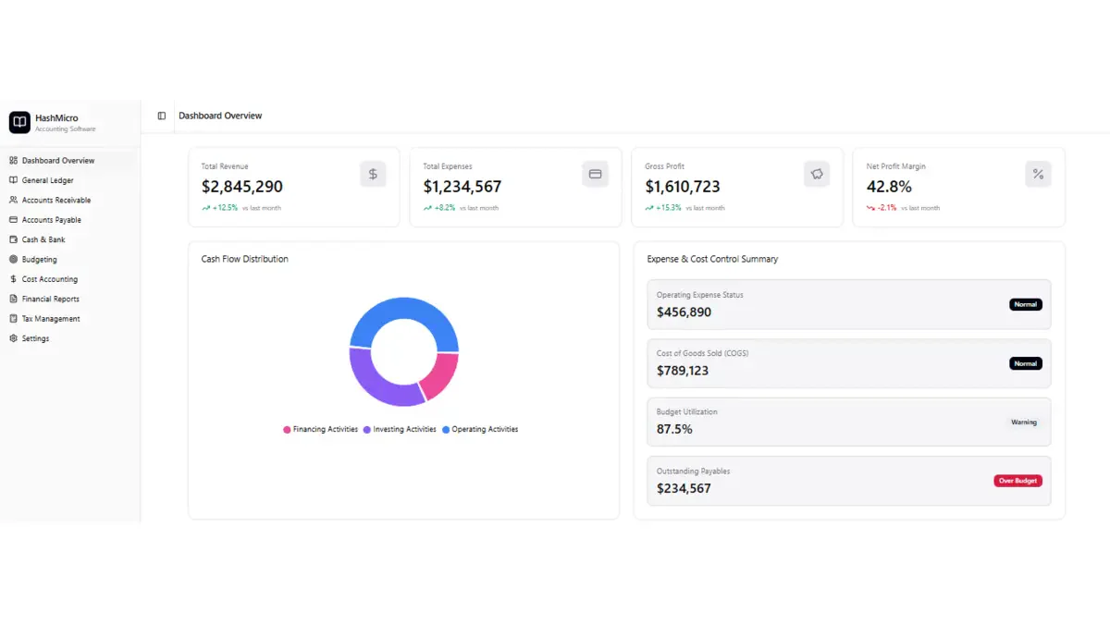Viewport: 1110px width, 624px height.
Task: Click the 42.8% net profit margin value
Action: tap(889, 187)
